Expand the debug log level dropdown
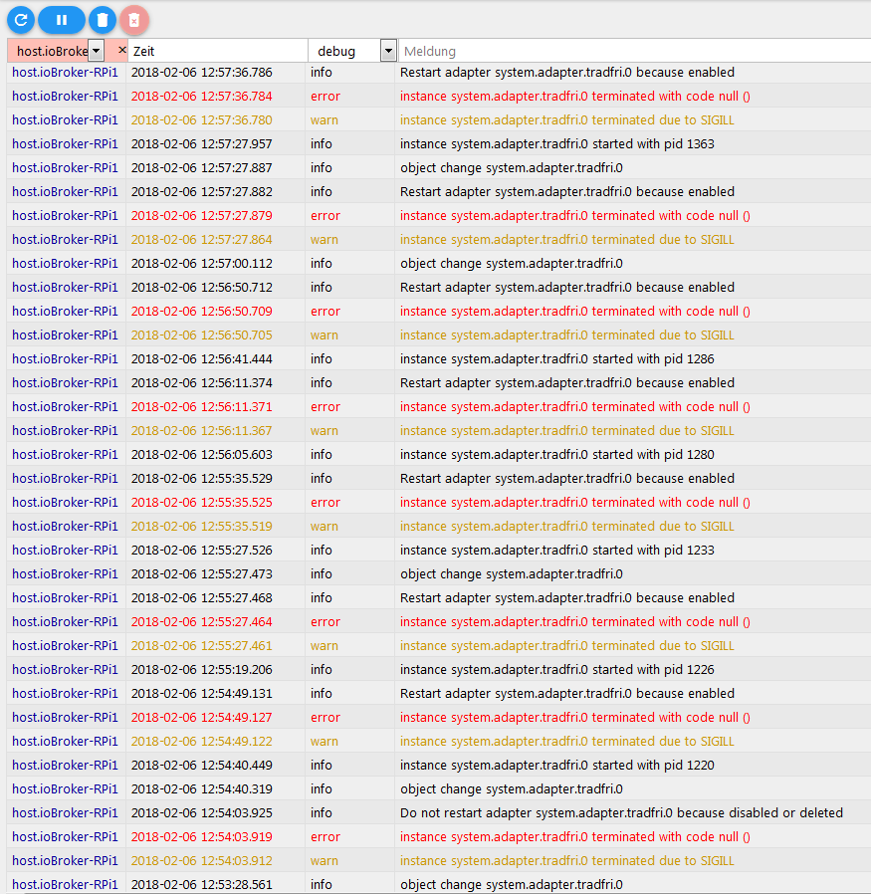 tap(388, 51)
